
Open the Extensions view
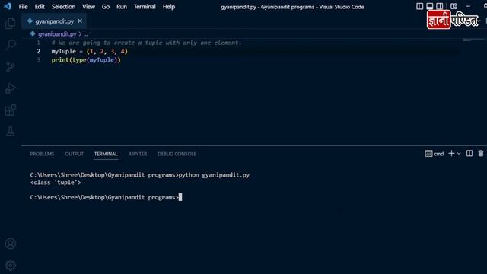11,110
